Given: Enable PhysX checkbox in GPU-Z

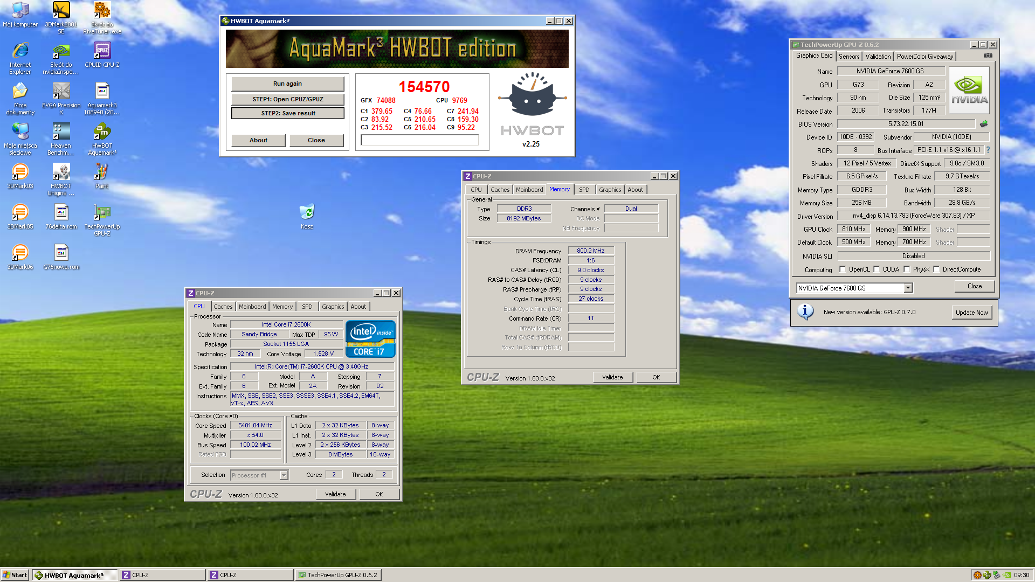Looking at the screenshot, I should [907, 269].
